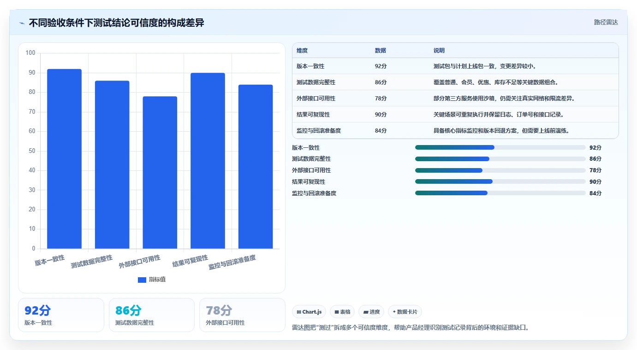Click the 外部接口可用性 bar in chart
Screen dimensions: 637x350
tap(160, 173)
